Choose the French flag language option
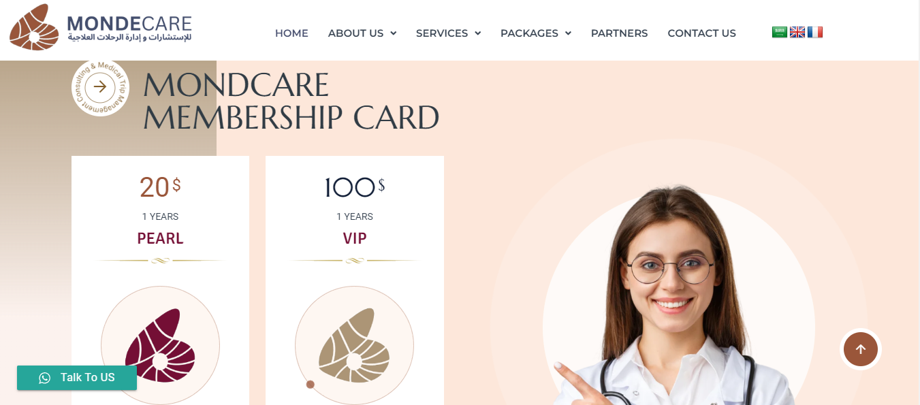This screenshot has height=405, width=920. (x=815, y=32)
